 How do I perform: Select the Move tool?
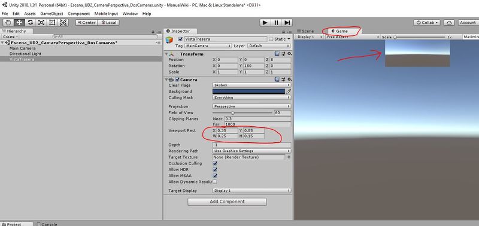coord(19,22)
